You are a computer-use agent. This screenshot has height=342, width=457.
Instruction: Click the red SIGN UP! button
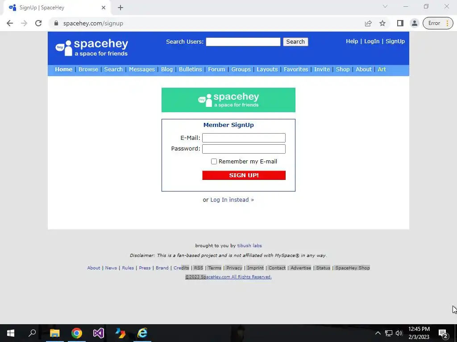(244, 175)
